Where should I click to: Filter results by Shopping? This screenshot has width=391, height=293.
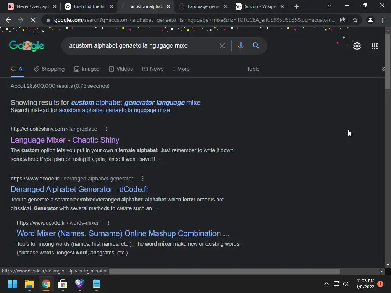[49, 69]
